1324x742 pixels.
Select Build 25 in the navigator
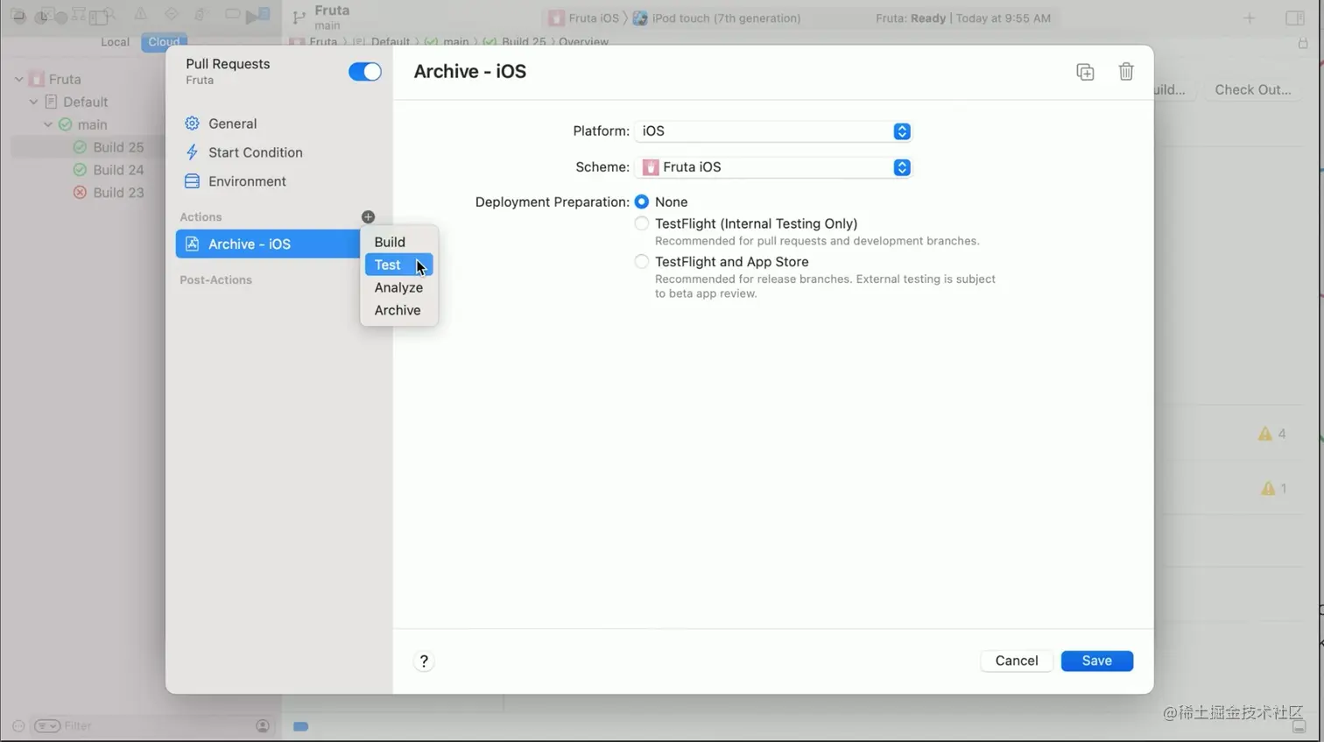pyautogui.click(x=118, y=147)
